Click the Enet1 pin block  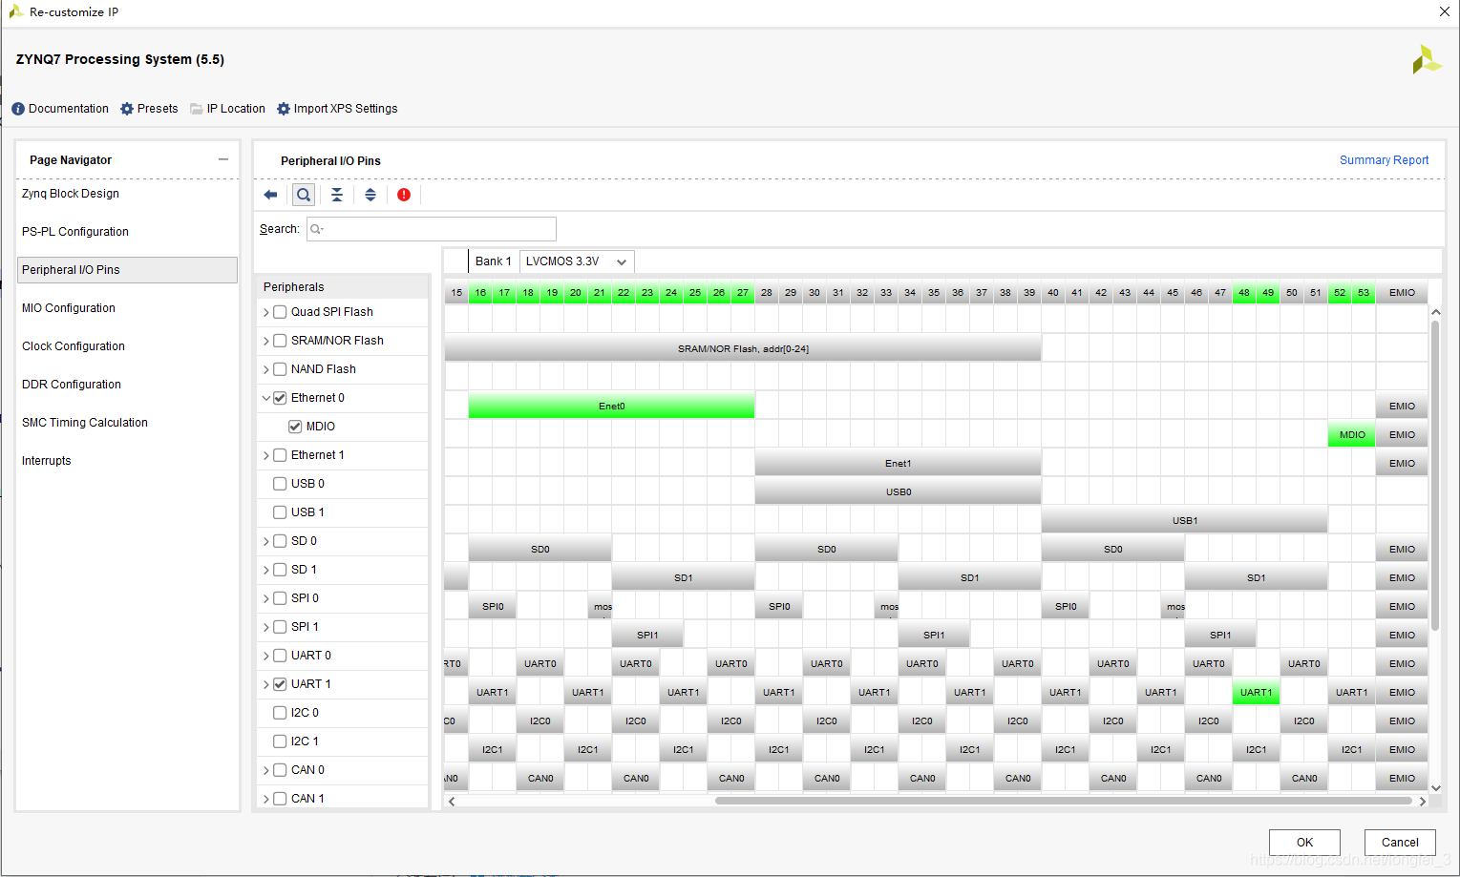(898, 464)
